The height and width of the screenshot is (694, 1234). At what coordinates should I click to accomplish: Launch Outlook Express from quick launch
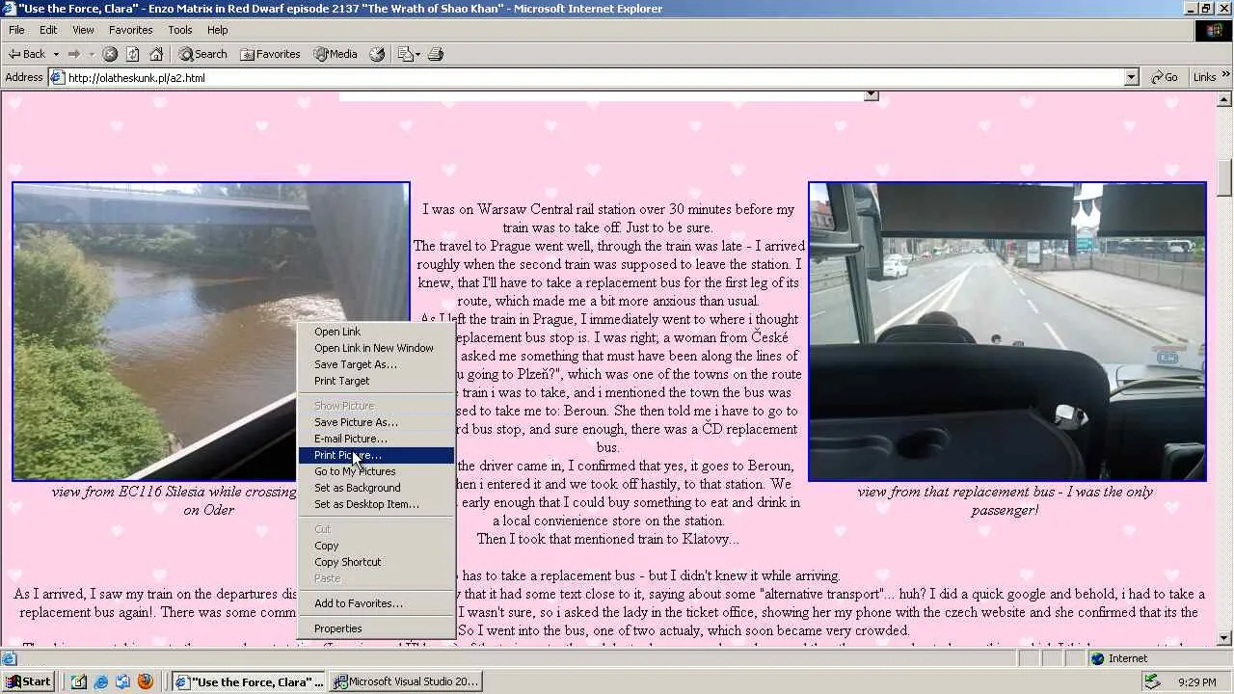point(123,681)
